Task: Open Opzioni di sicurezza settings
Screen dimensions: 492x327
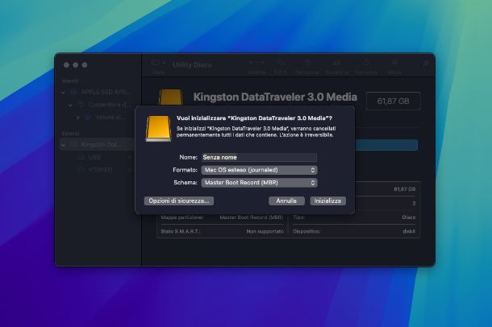Action: [179, 201]
